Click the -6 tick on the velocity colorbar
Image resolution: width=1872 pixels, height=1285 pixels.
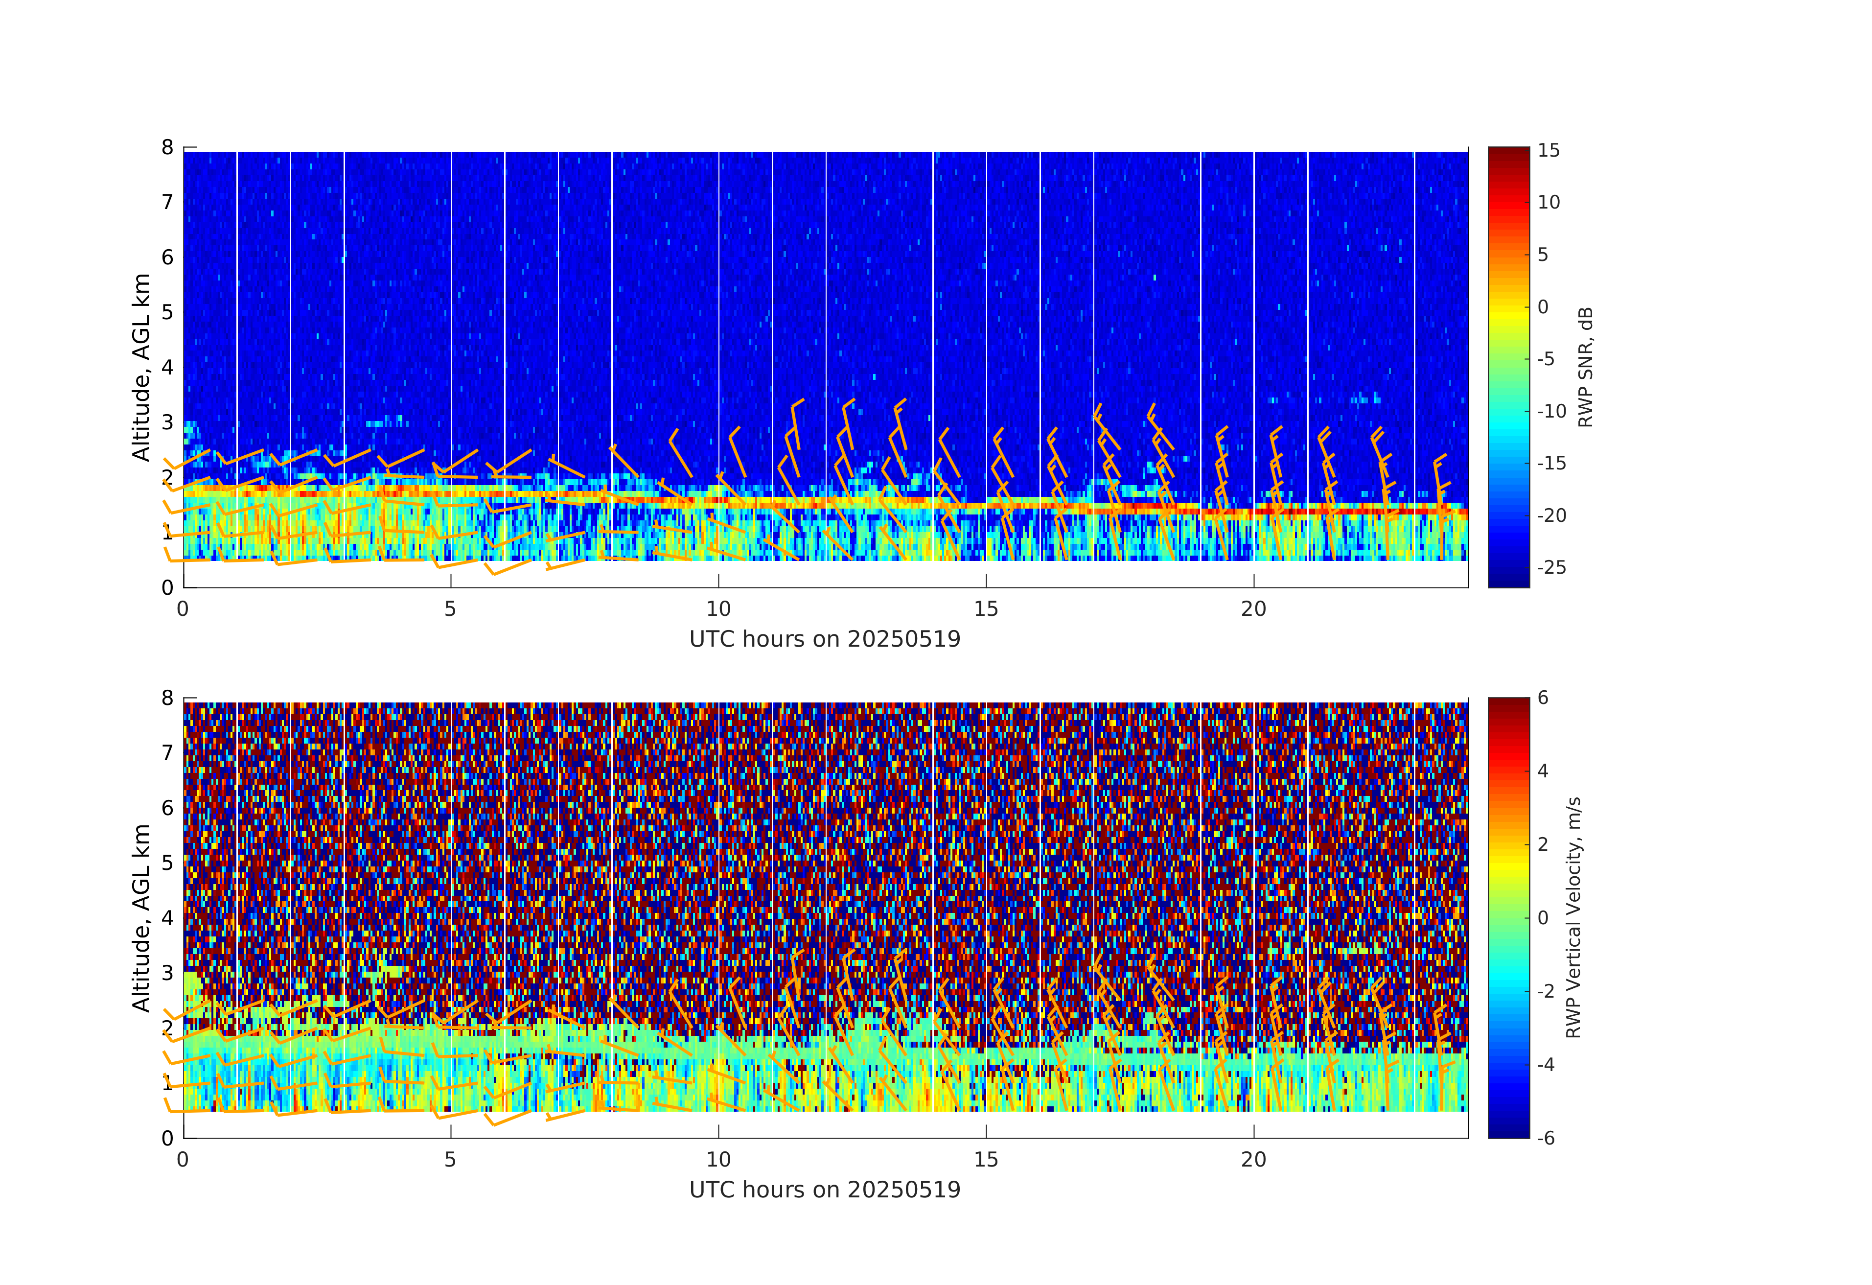(x=1546, y=1138)
